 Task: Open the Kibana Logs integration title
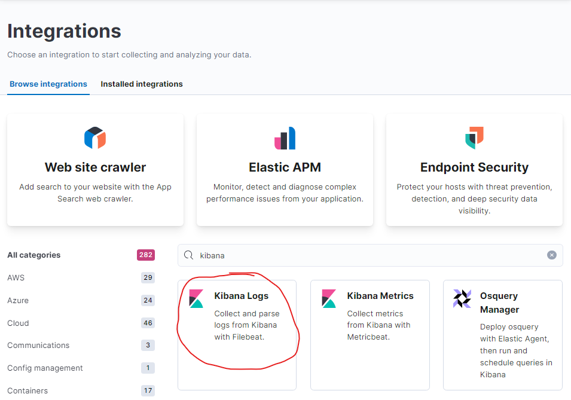[241, 296]
